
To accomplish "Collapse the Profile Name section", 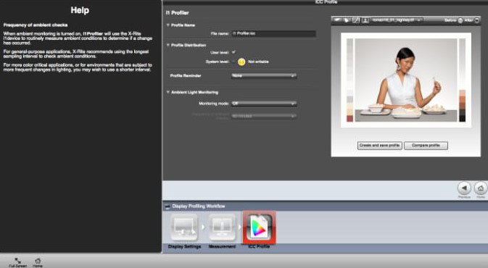I will coord(168,25).
